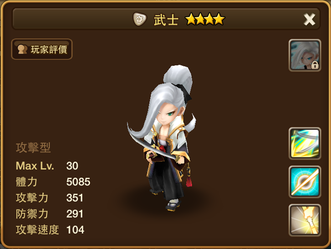
Task: Select the yellow sword slash skill icon
Action: [x=305, y=143]
